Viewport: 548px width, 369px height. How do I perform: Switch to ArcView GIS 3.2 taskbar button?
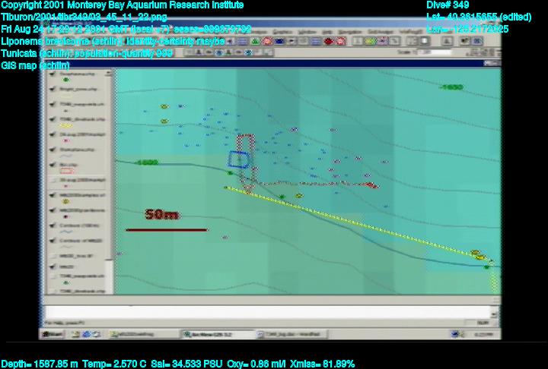pos(218,334)
